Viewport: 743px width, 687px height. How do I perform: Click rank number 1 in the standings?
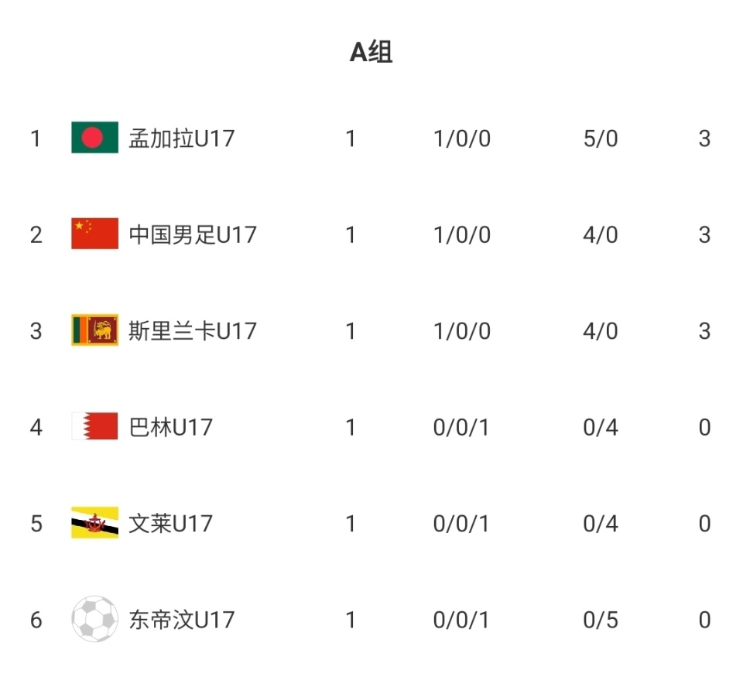click(36, 138)
